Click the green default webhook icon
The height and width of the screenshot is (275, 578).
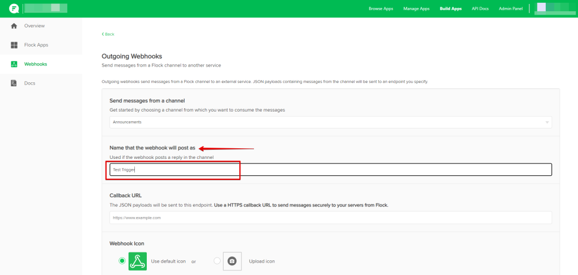coord(138,261)
